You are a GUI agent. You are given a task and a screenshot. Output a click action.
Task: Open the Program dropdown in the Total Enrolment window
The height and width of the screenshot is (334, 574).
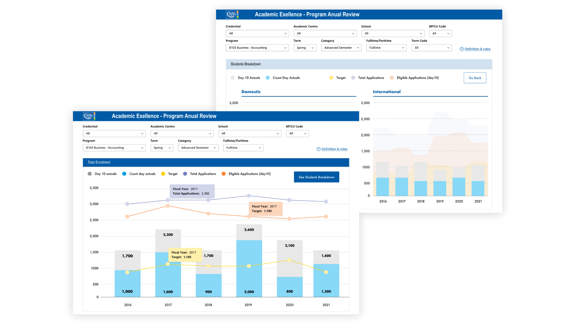click(114, 148)
